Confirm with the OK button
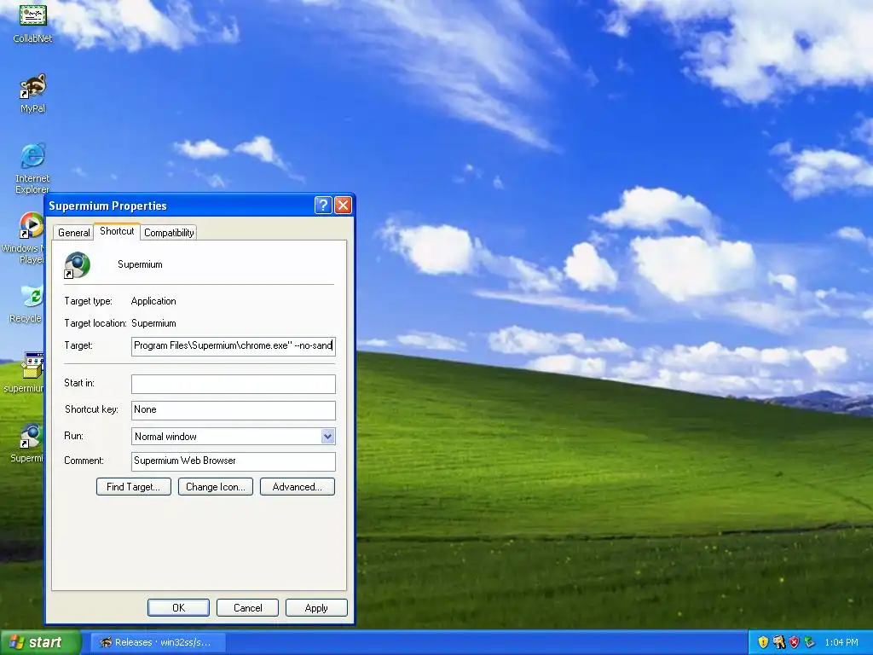 (x=179, y=607)
